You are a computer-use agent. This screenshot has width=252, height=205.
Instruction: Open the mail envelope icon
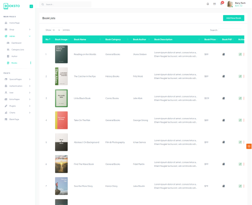tap(215, 4)
